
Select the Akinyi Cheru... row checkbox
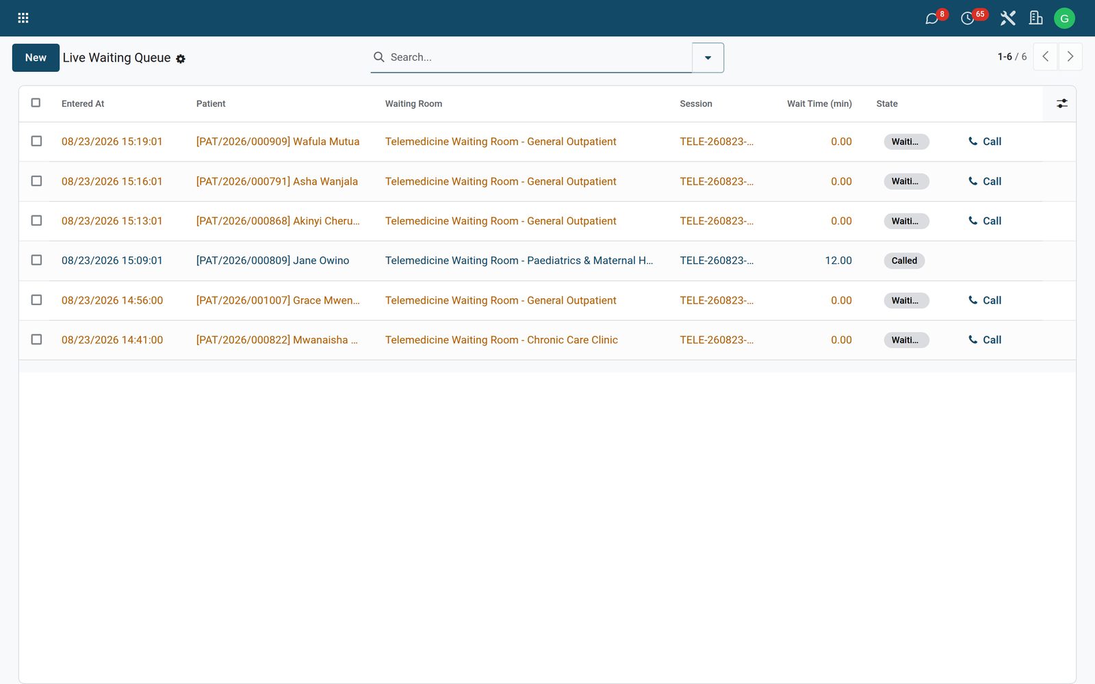(x=36, y=220)
